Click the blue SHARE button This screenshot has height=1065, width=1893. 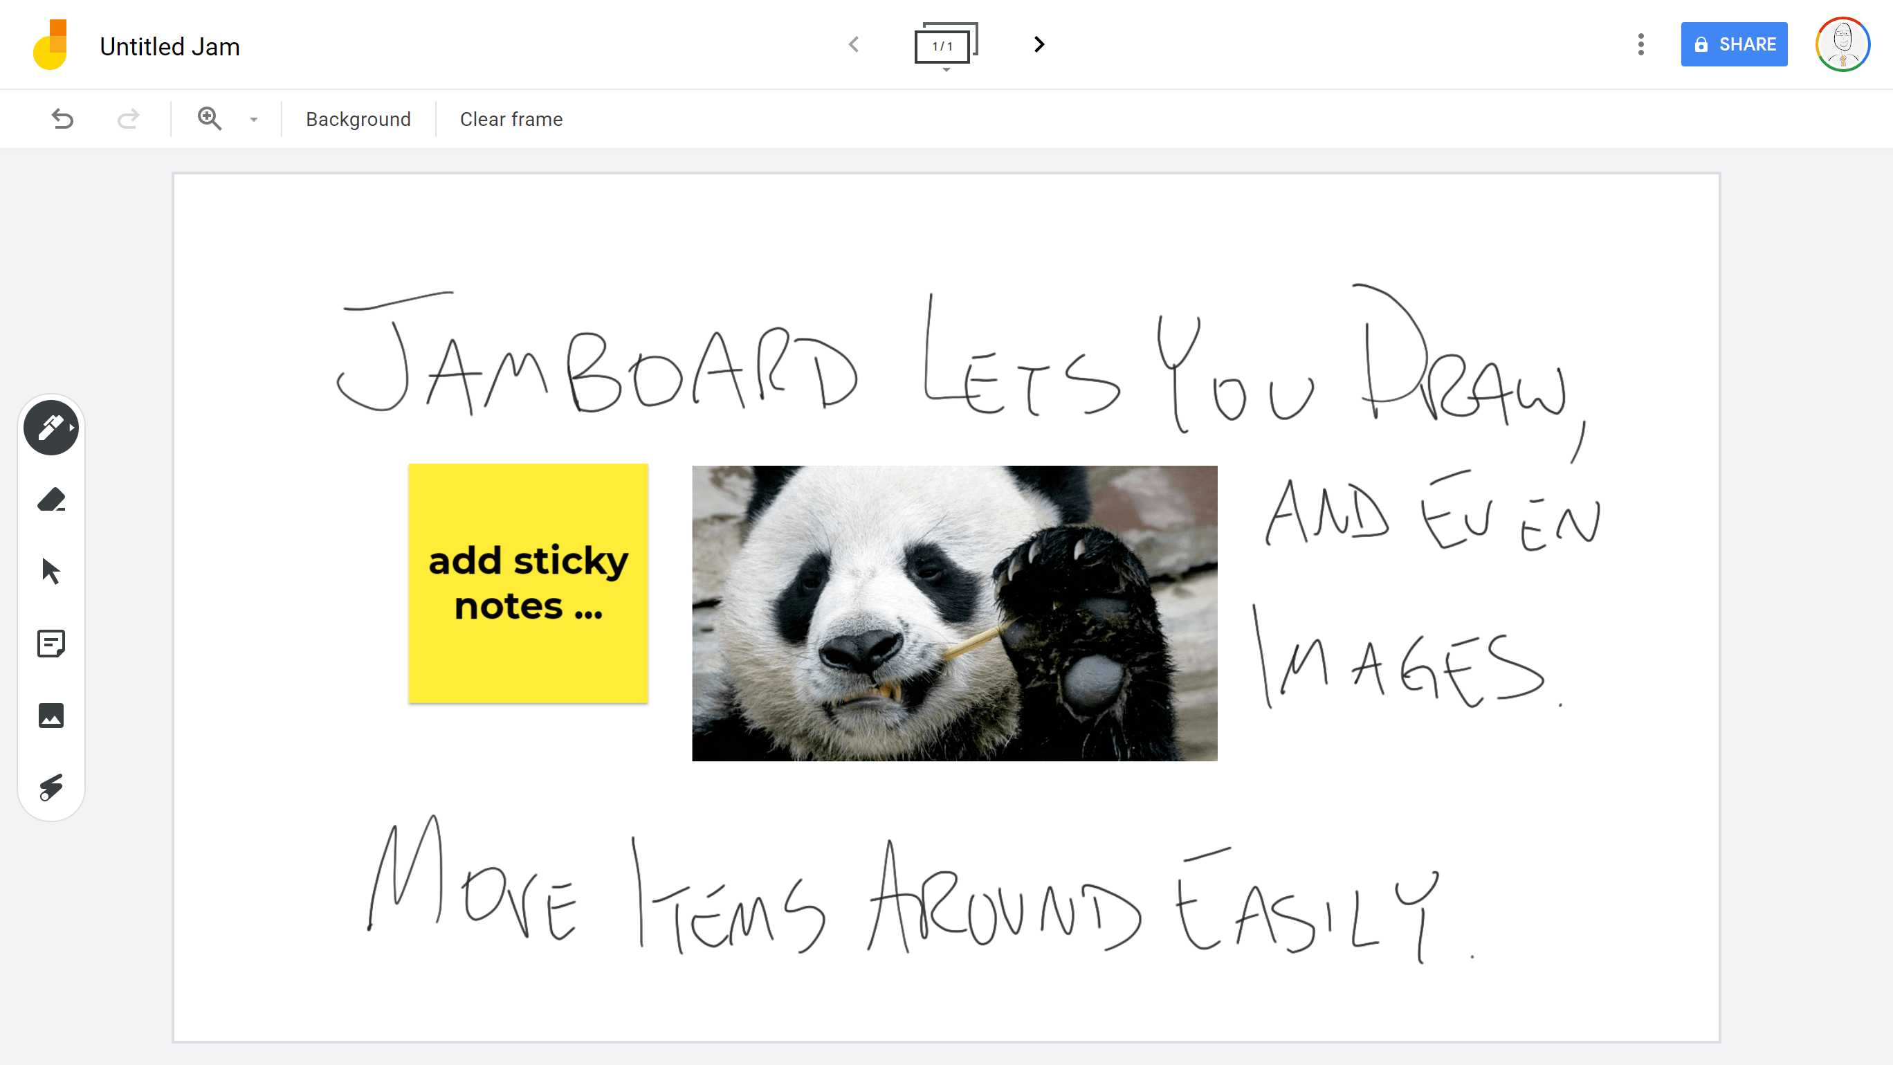[x=1734, y=44]
